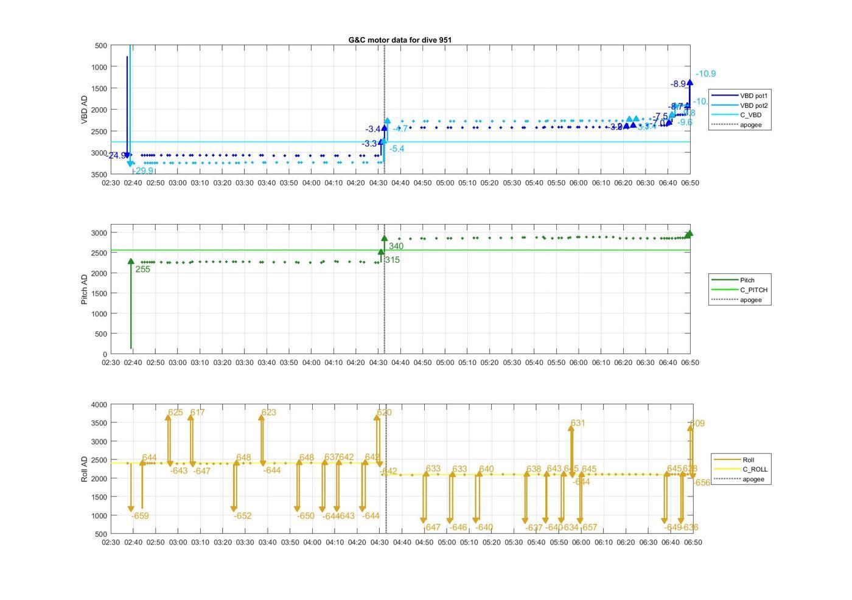The image size is (852, 600).
Task: Click the "-657" roll data label
Action: pyautogui.click(x=588, y=528)
